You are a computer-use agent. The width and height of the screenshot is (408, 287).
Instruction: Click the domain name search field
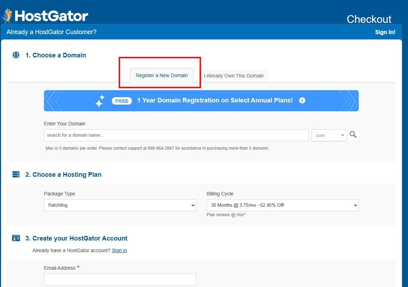[176, 135]
